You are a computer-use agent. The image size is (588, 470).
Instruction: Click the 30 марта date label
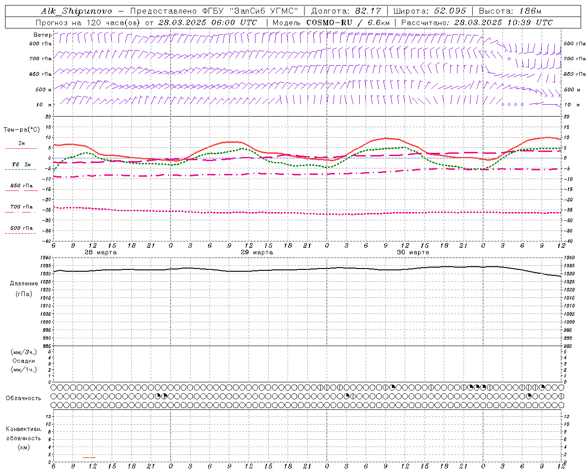click(413, 252)
